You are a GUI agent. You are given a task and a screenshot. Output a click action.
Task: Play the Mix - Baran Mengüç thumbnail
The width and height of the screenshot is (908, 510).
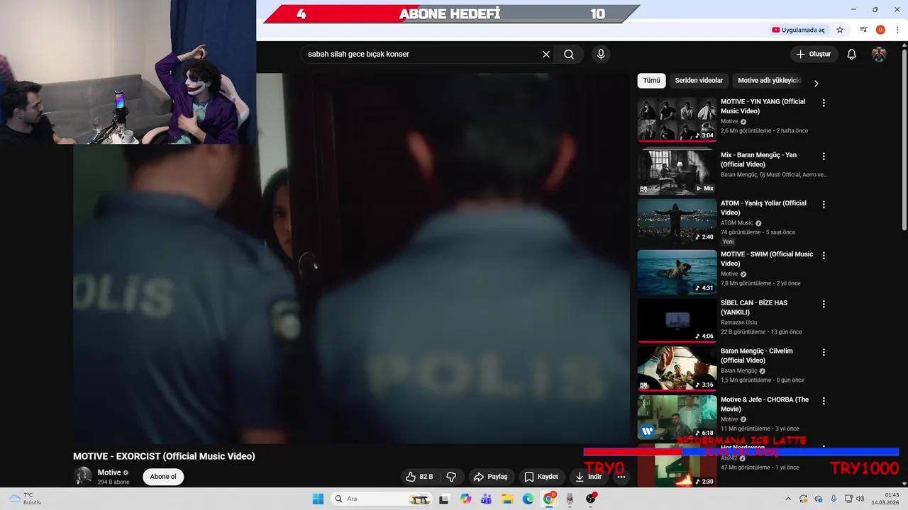pyautogui.click(x=677, y=171)
